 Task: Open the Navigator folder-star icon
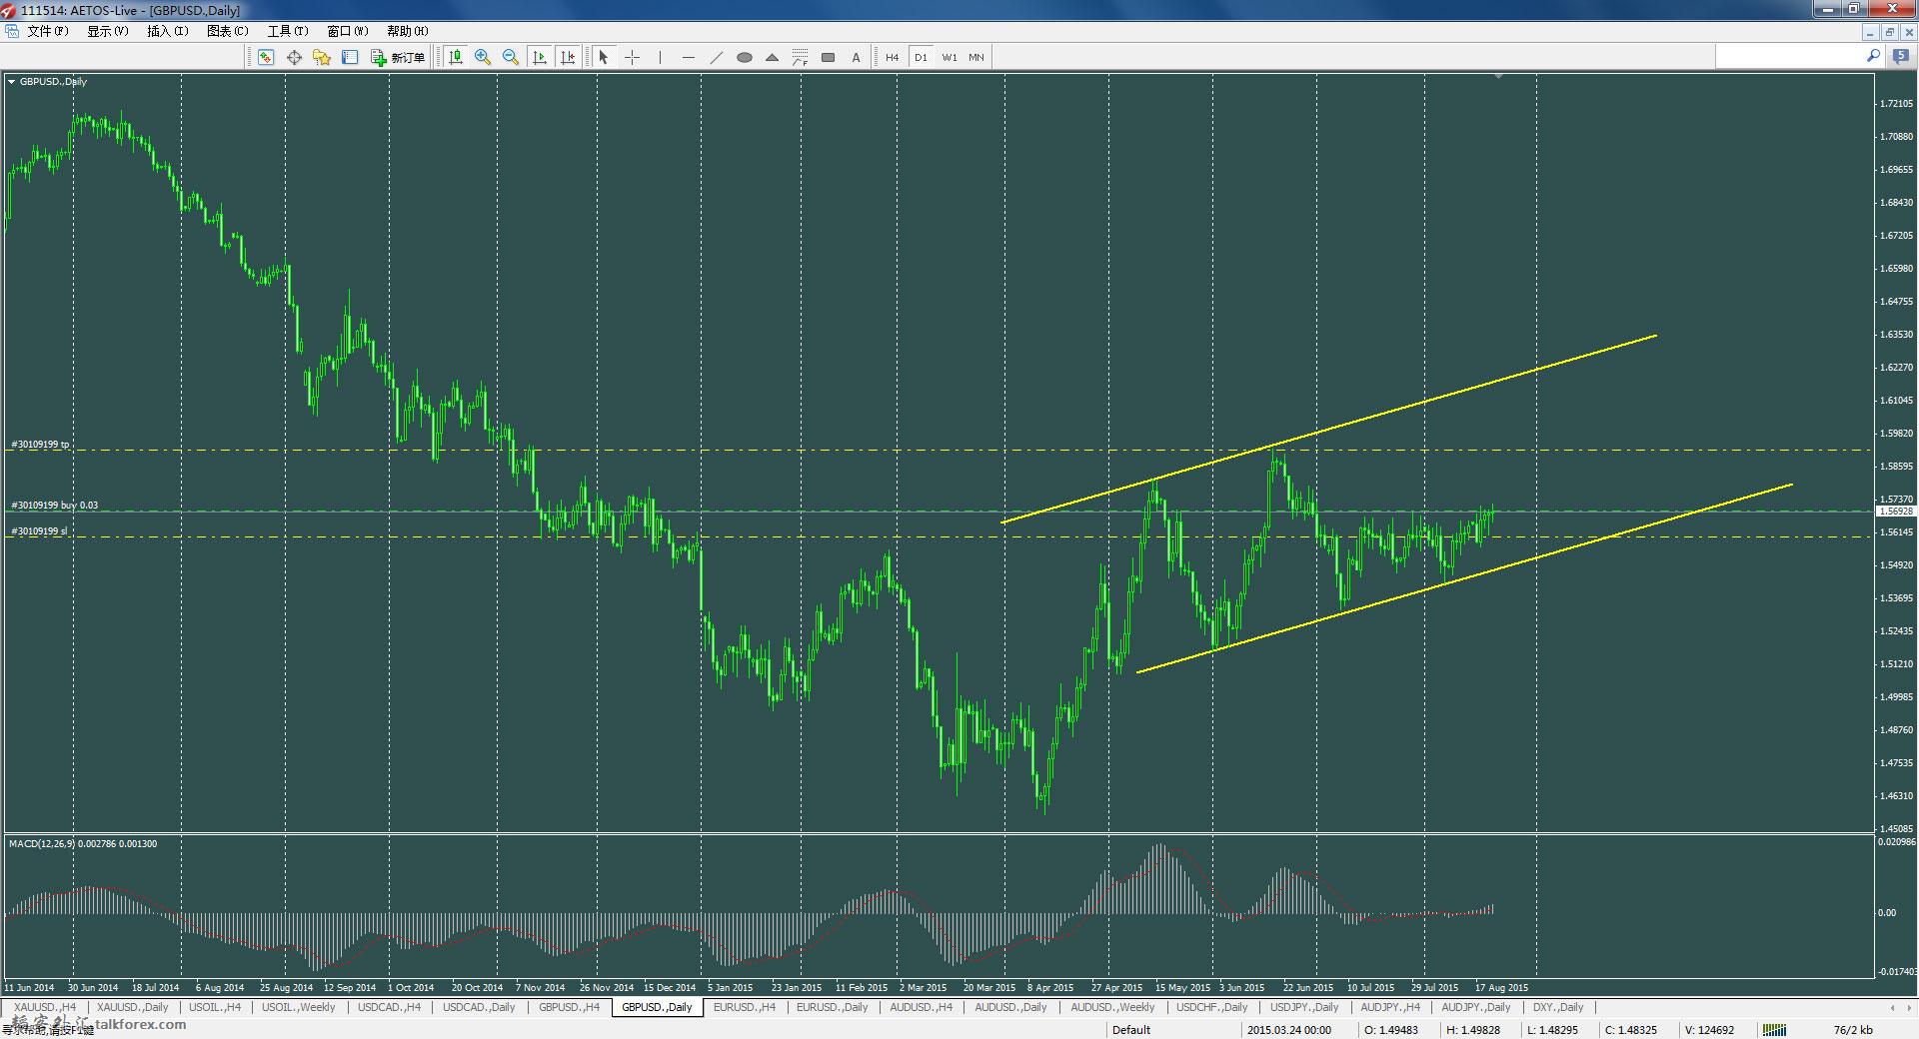click(x=322, y=57)
